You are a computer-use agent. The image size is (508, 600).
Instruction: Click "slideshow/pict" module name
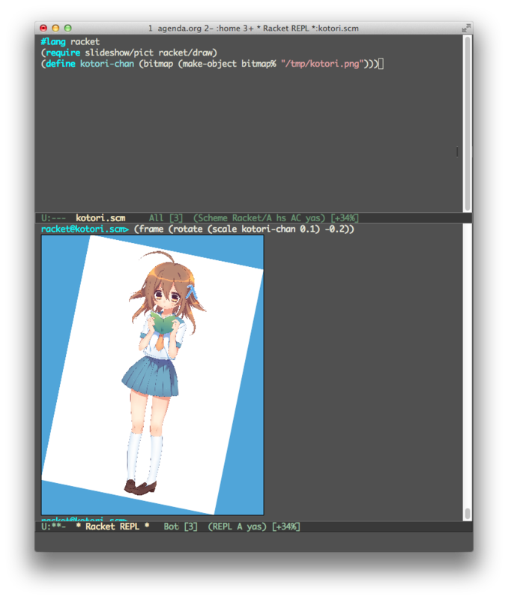pyautogui.click(x=119, y=52)
